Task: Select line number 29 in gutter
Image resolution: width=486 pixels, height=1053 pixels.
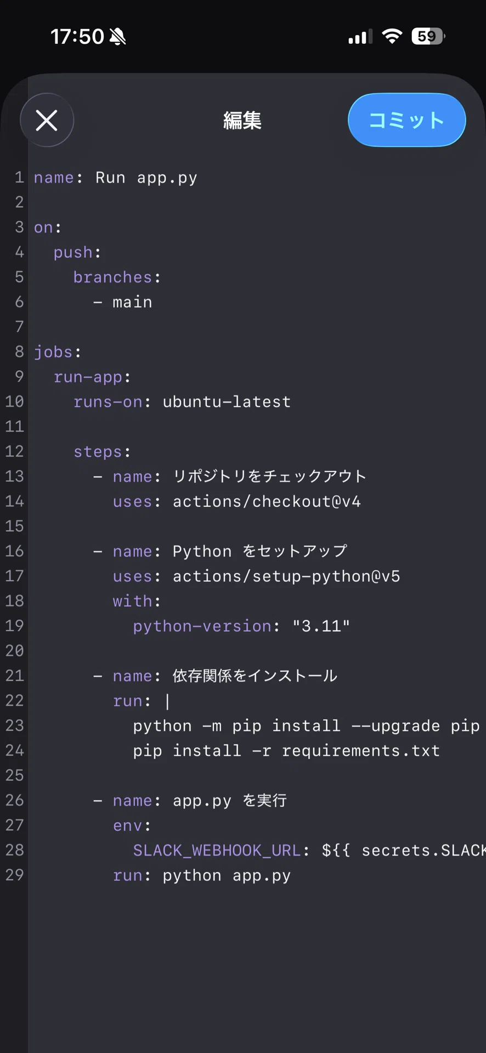Action: tap(15, 875)
